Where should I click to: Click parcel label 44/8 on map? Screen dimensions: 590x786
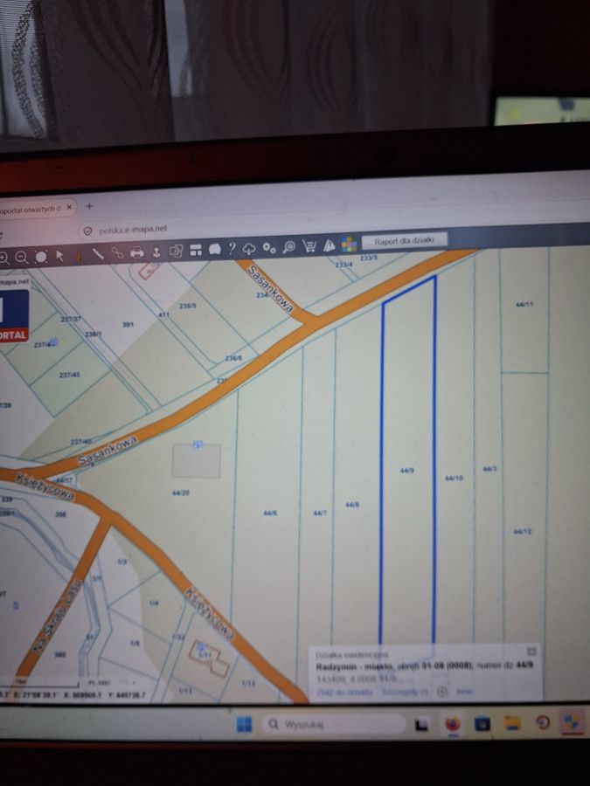[352, 505]
